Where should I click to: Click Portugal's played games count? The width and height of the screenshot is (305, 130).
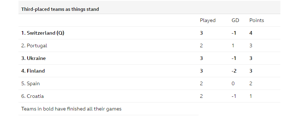[x=201, y=45]
